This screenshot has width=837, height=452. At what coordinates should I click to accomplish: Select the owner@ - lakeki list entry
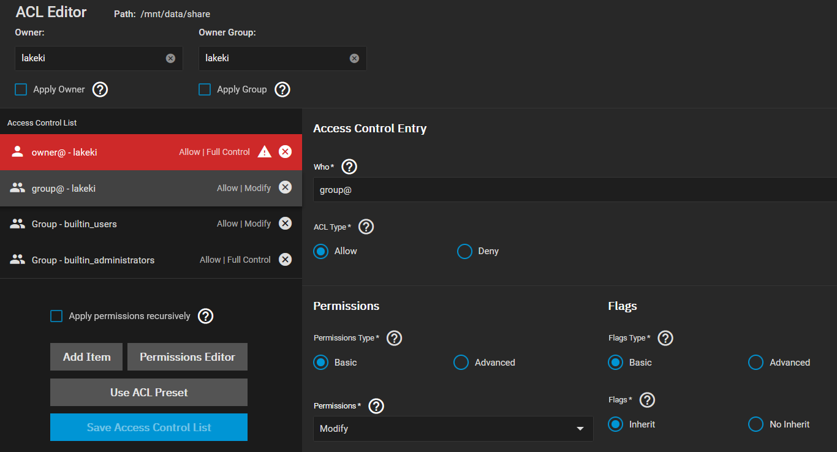(x=151, y=152)
